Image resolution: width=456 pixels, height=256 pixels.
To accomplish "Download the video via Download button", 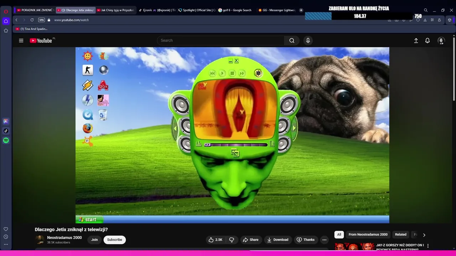I will [x=278, y=240].
